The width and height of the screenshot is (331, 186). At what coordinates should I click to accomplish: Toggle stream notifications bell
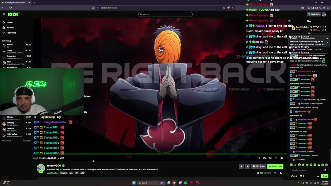(x=241, y=166)
